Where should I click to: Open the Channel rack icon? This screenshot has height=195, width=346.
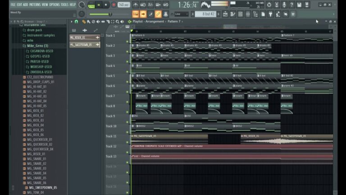coord(240,14)
